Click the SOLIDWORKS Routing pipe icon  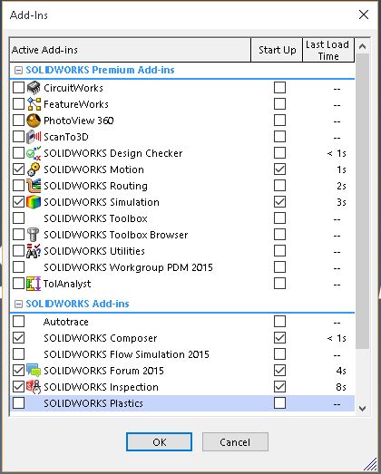(34, 186)
